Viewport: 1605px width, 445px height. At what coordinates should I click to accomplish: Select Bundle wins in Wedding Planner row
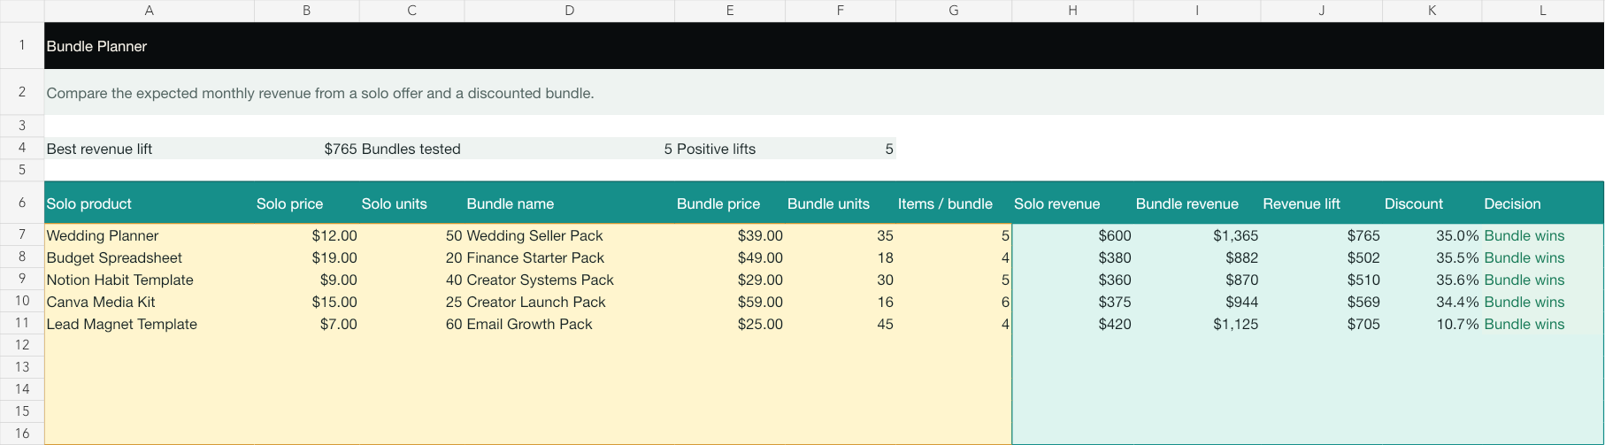tap(1542, 235)
